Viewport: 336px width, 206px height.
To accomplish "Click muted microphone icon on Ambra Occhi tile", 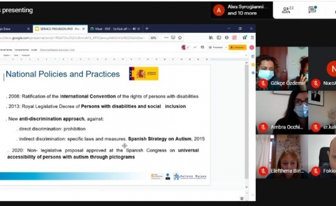I will (263, 127).
